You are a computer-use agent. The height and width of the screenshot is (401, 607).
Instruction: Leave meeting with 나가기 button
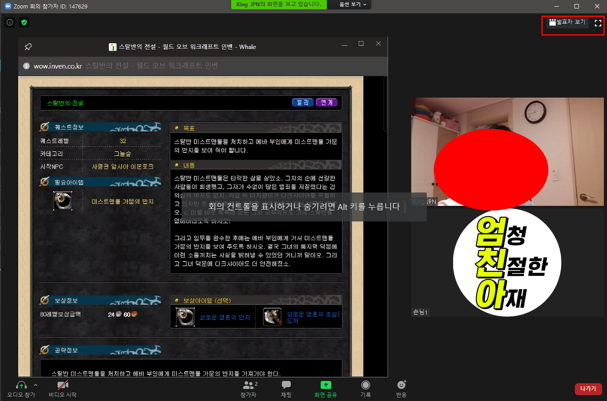[x=588, y=389]
